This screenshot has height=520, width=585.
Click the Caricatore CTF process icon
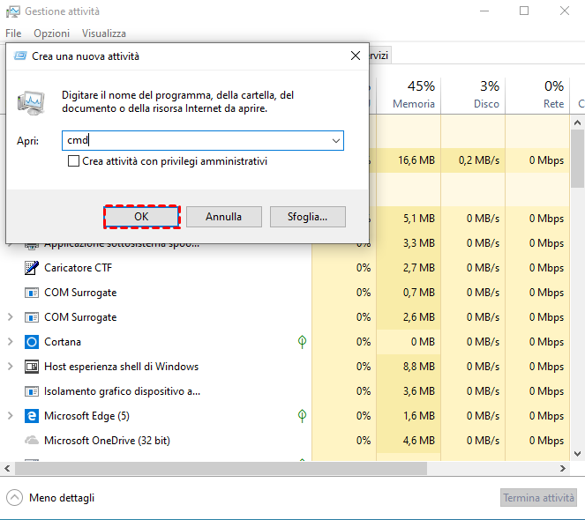[x=31, y=268]
